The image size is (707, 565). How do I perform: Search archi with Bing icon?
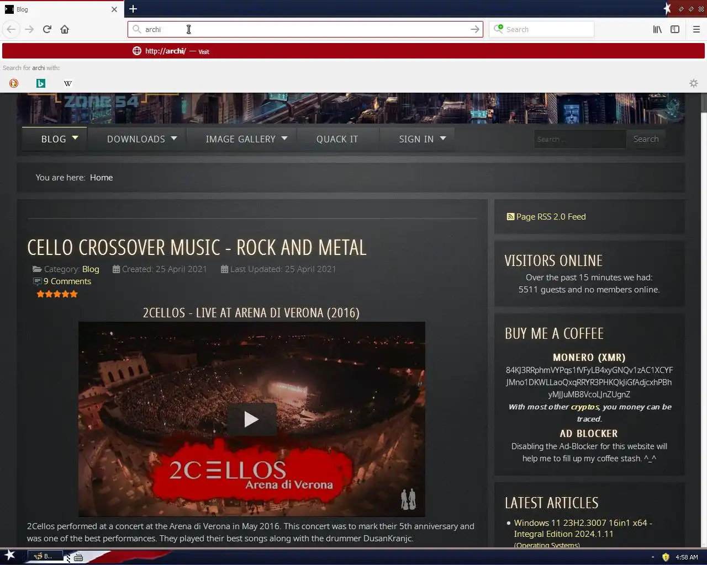[x=40, y=83]
